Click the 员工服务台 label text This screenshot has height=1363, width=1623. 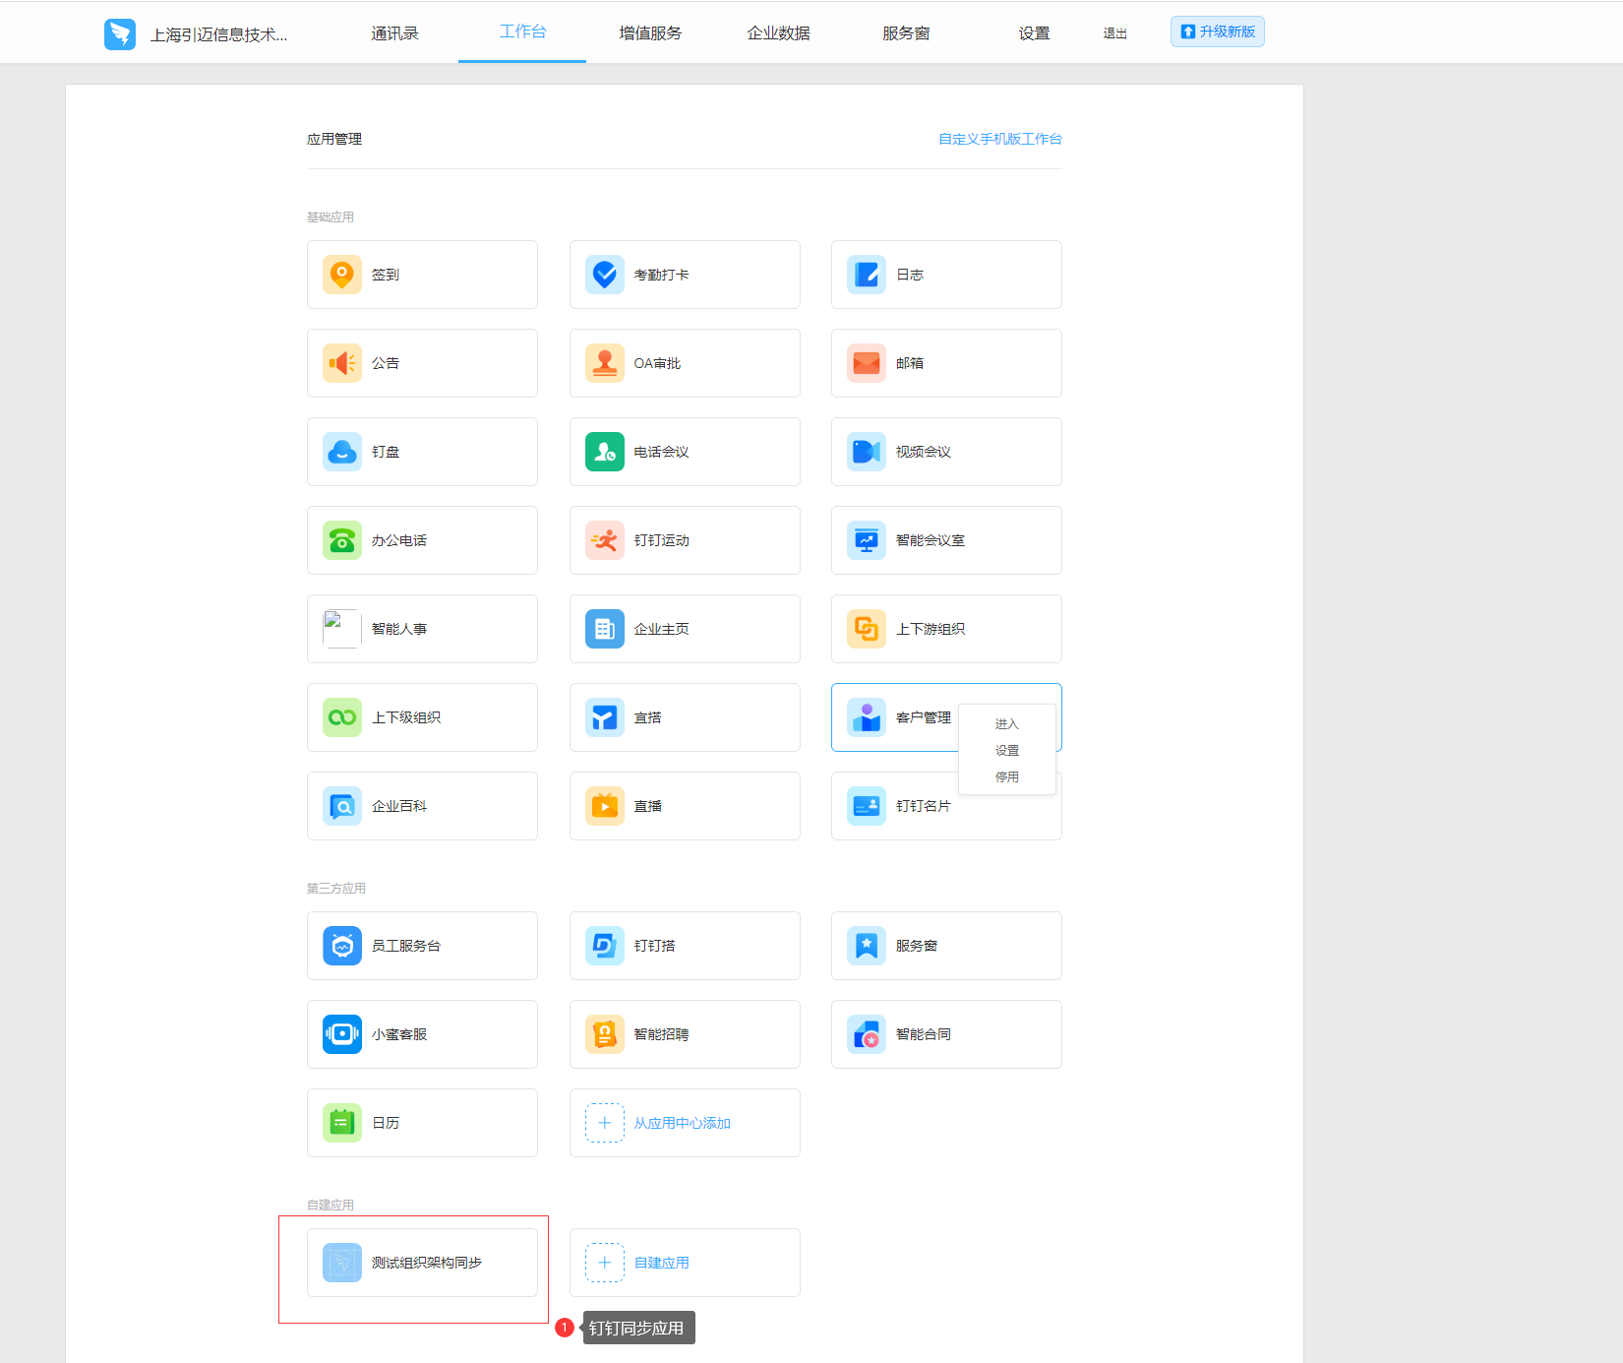(x=406, y=946)
